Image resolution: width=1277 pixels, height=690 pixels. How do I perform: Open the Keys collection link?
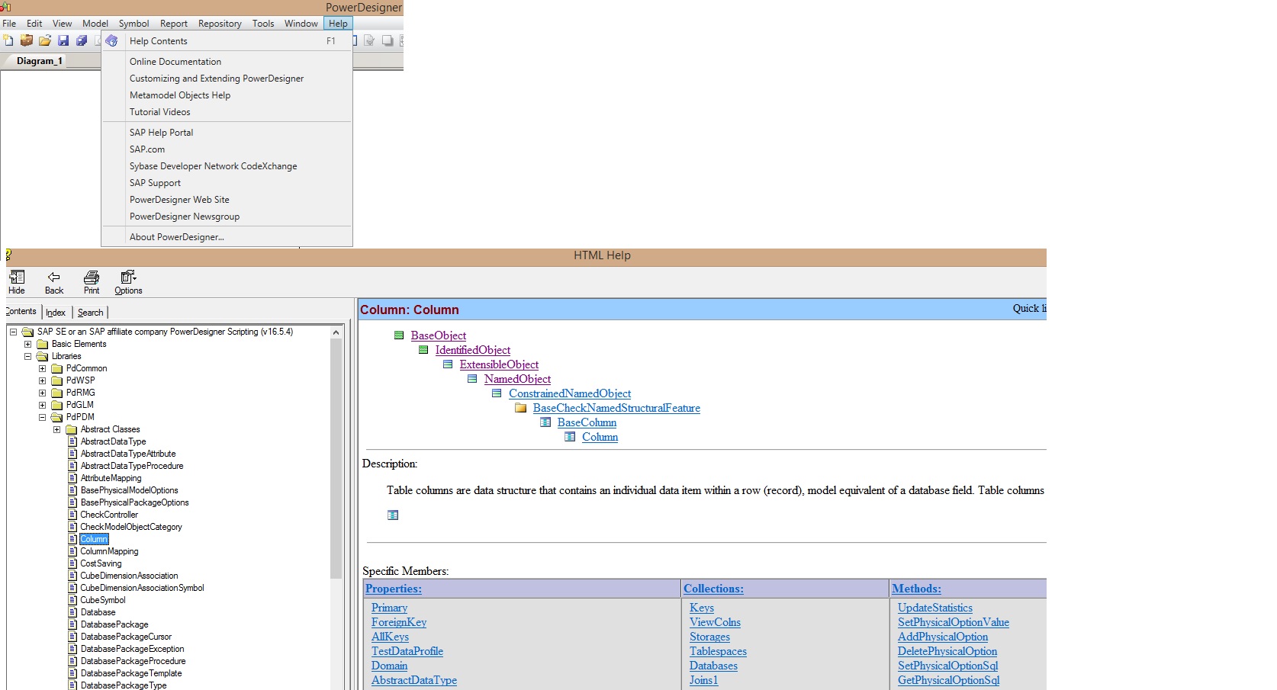[x=702, y=608]
